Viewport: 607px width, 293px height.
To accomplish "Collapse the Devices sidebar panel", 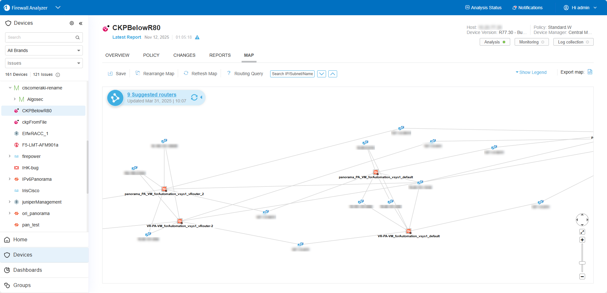I will coord(81,23).
